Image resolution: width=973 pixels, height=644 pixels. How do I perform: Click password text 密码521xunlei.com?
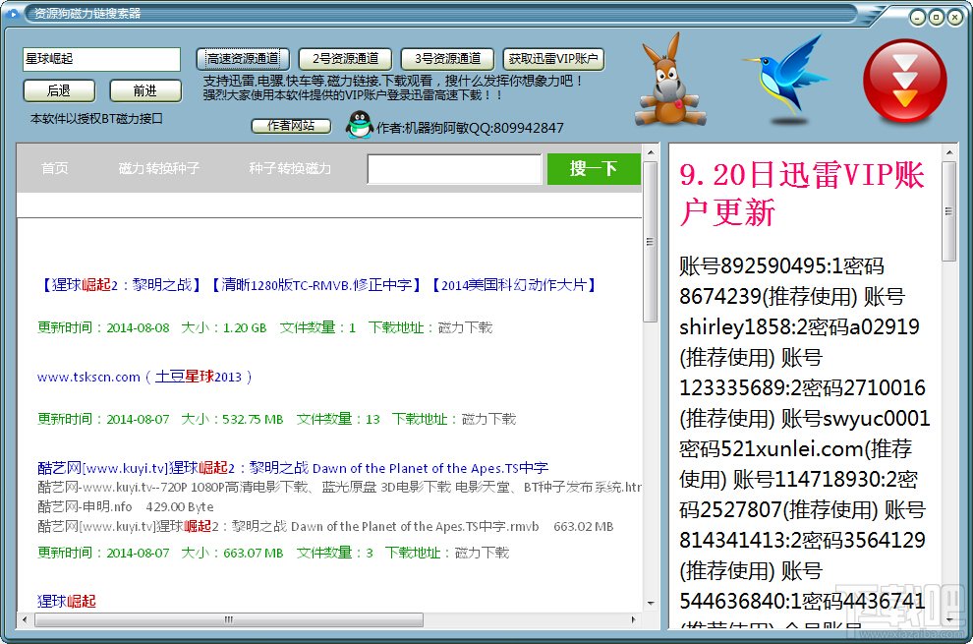tap(772, 449)
